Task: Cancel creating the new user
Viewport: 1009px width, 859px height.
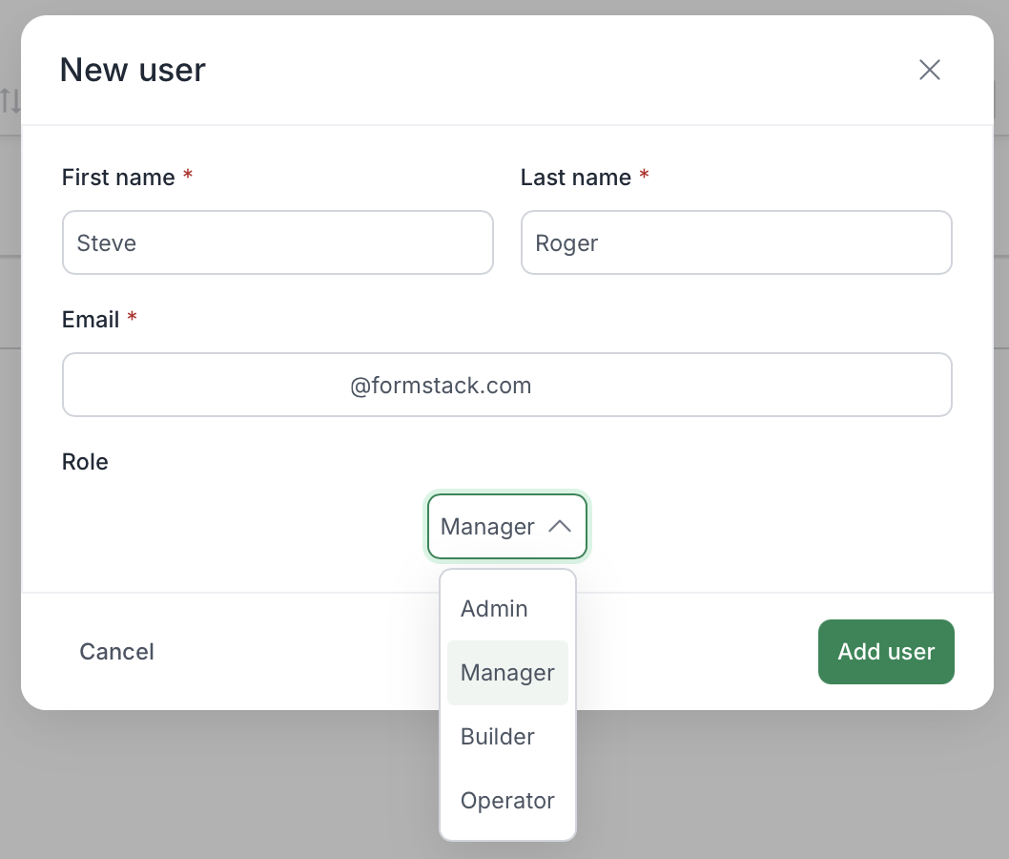Action: pos(116,652)
